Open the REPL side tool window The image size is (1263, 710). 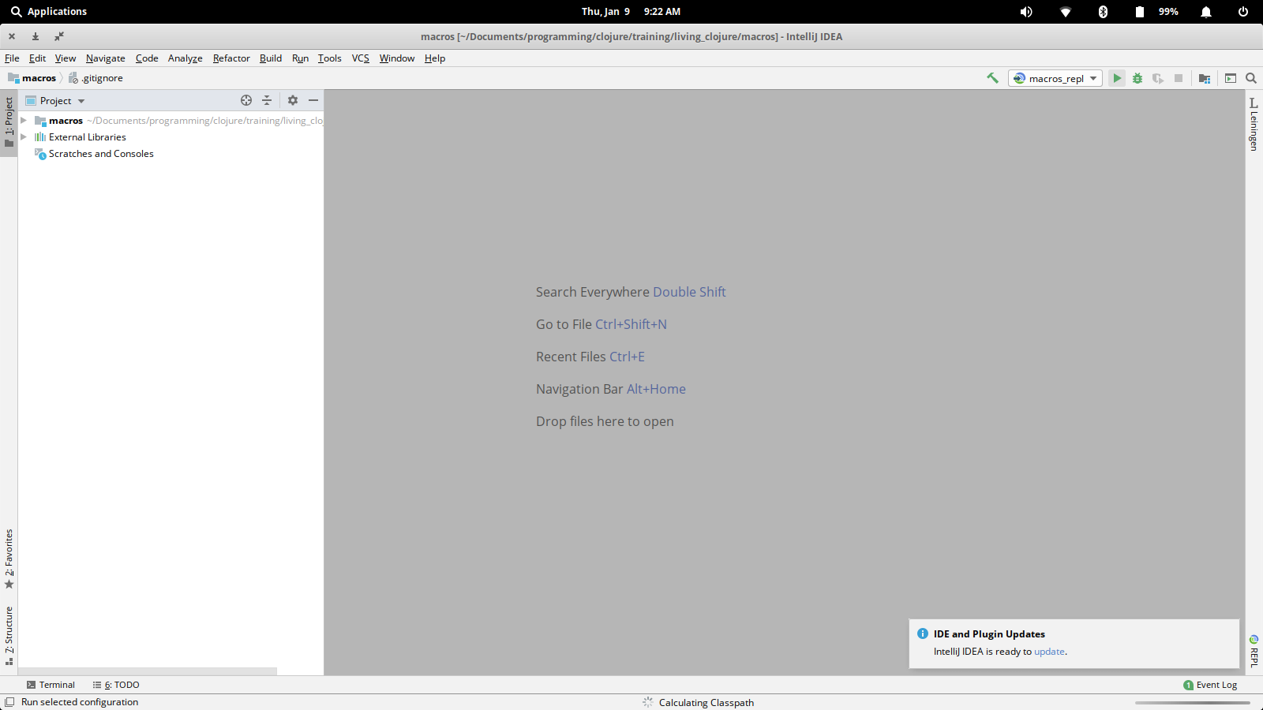(1254, 652)
